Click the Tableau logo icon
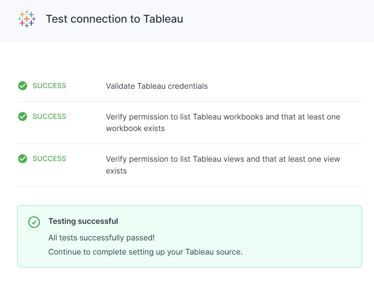The image size is (374, 289). point(26,19)
